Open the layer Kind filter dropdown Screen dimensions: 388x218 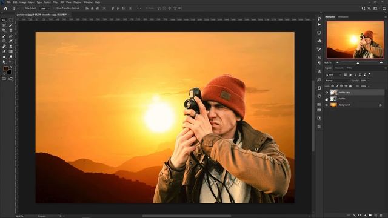(333, 74)
